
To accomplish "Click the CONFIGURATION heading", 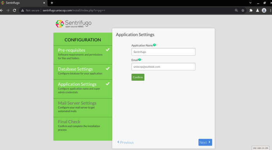I will click(x=83, y=40).
